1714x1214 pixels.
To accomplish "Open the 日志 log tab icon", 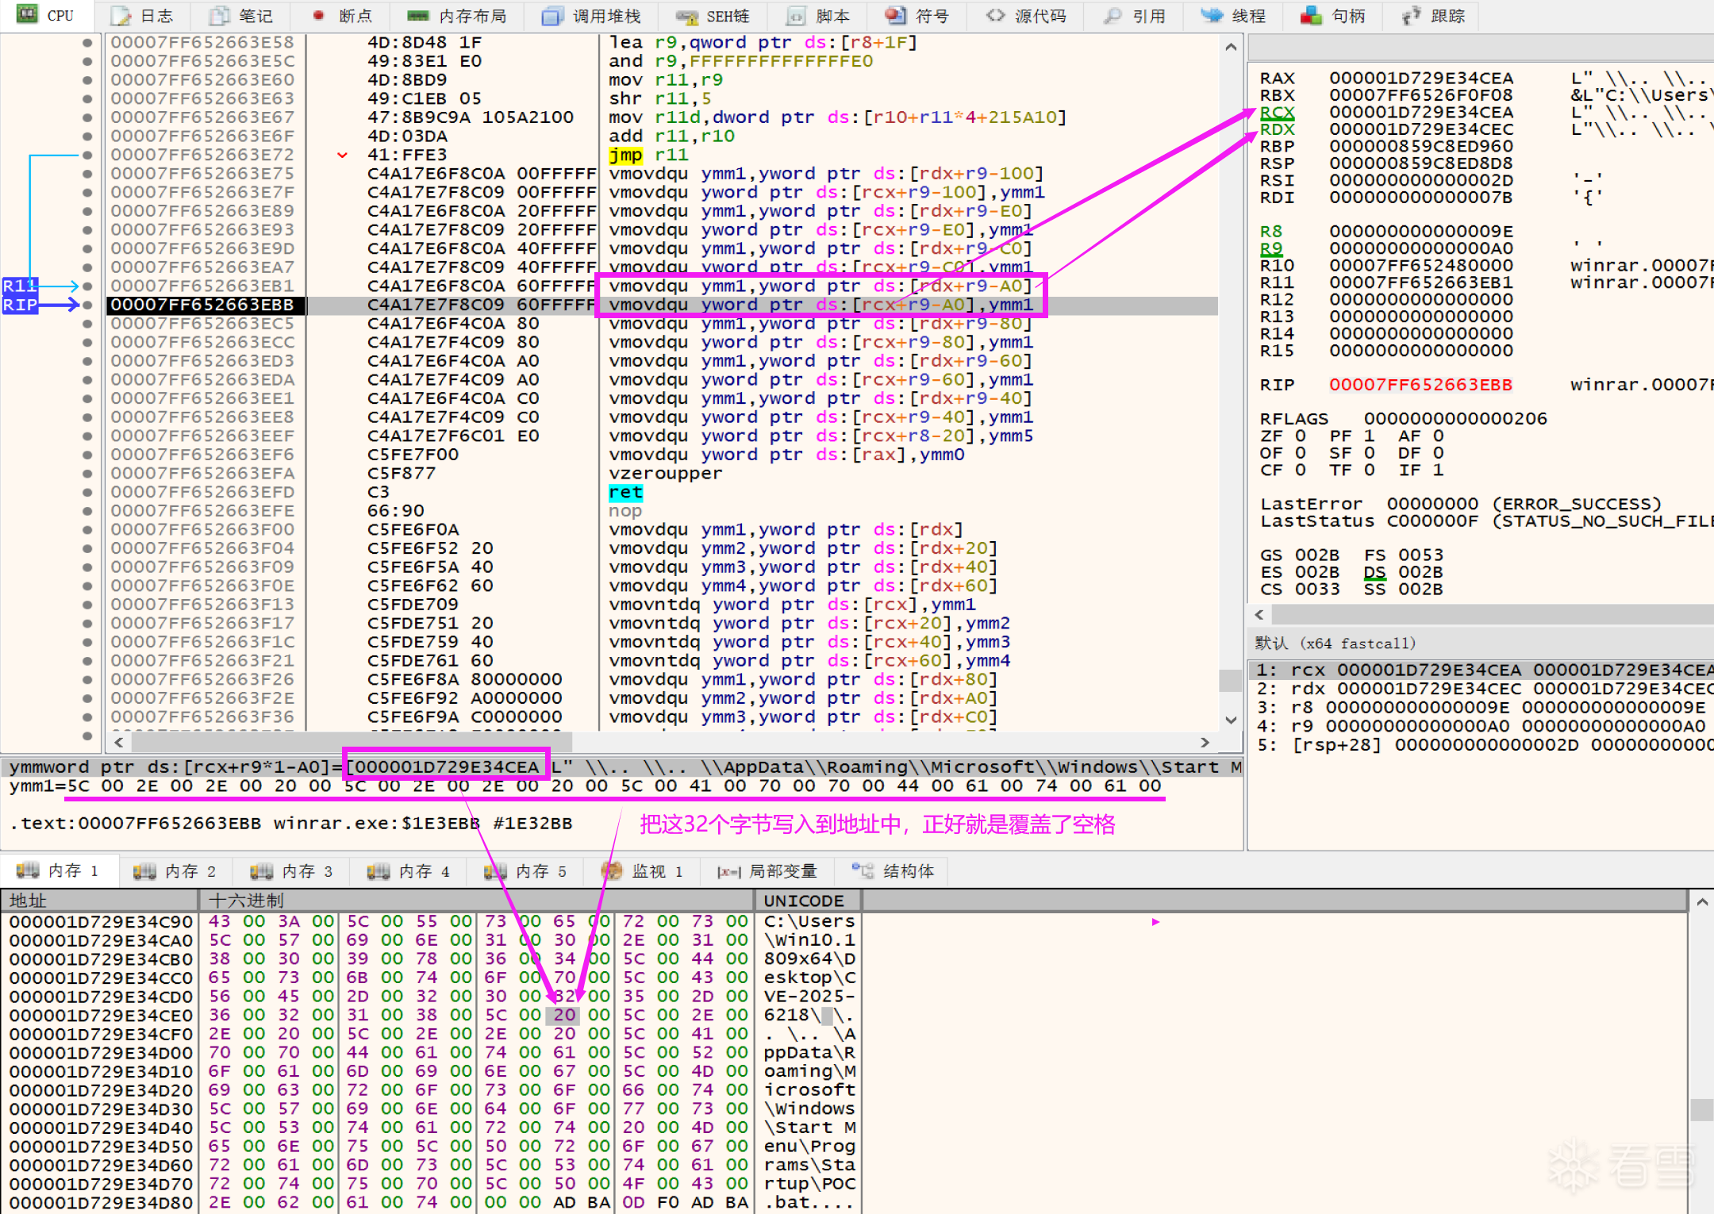I will click(121, 16).
